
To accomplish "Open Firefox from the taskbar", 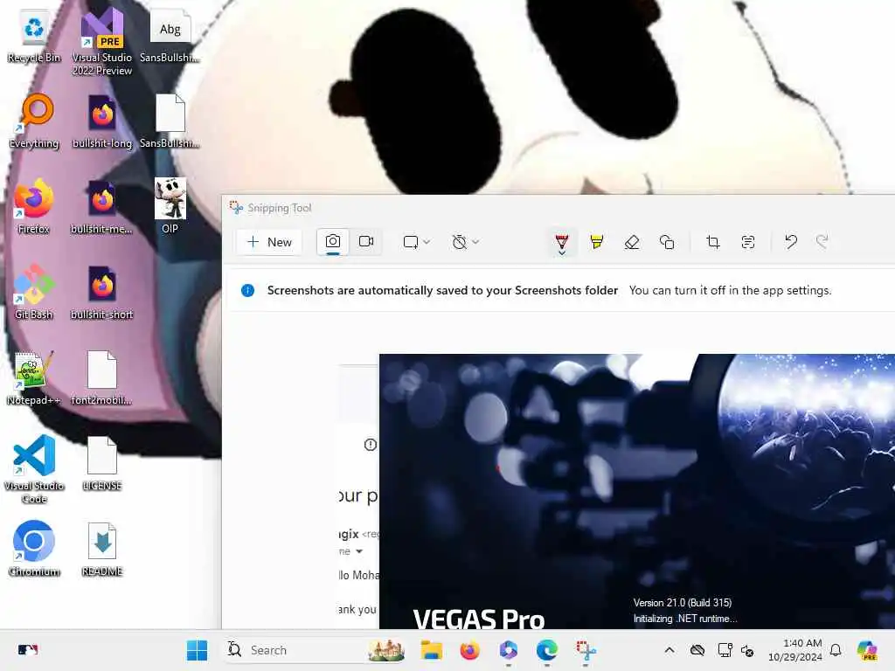I will click(469, 650).
